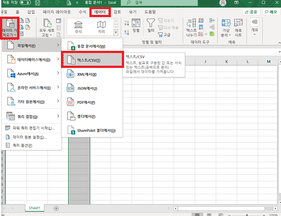Open the 개요 (Outline) group
This screenshot has height=216, width=281.
(254, 27)
